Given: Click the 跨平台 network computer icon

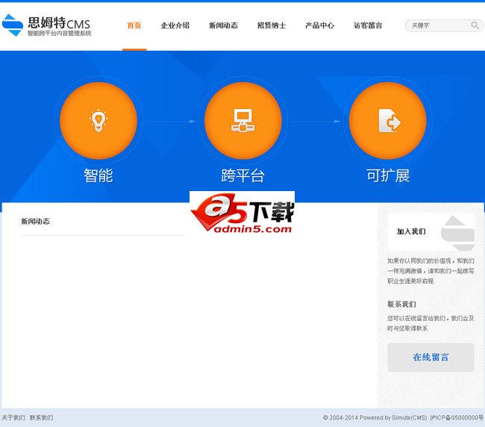Looking at the screenshot, I should pyautogui.click(x=242, y=121).
